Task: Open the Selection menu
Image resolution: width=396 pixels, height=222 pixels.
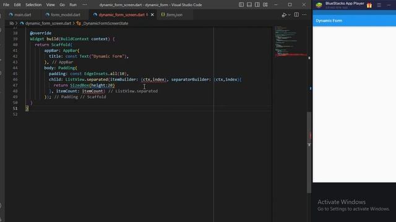Action: click(33, 5)
